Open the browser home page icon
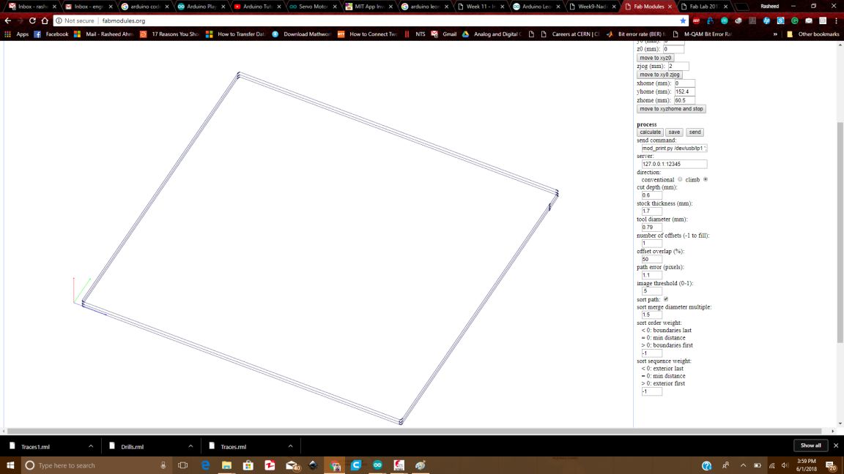Viewport: 844px width, 474px height. [45, 20]
